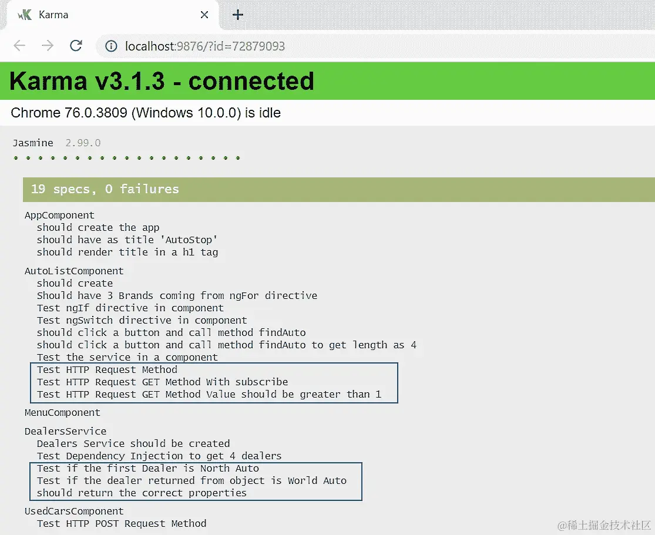Click the first green passed-spec dot
Screen dimensions: 655x535
[16, 158]
